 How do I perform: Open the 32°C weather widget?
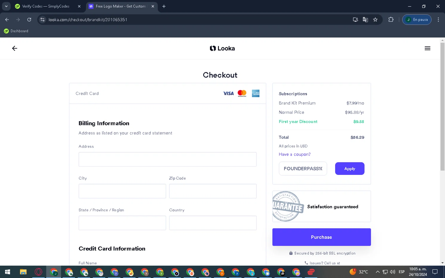click(x=359, y=272)
